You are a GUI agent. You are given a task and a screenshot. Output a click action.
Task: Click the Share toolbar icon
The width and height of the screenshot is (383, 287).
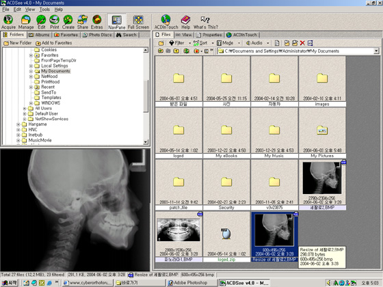pyautogui.click(x=83, y=22)
